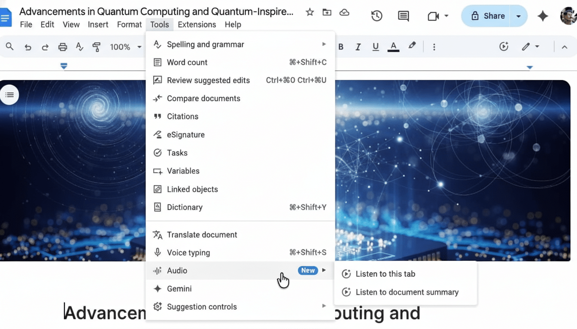Start Voice typing
Image resolution: width=577 pixels, height=329 pixels.
[x=188, y=252]
